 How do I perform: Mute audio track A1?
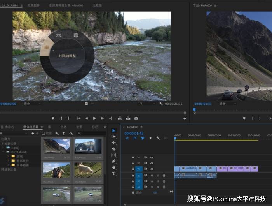[x=152, y=176]
